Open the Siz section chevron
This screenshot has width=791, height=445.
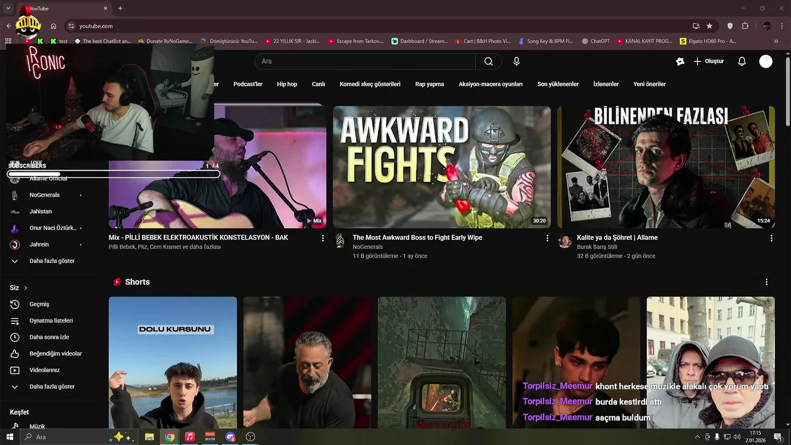(x=25, y=288)
